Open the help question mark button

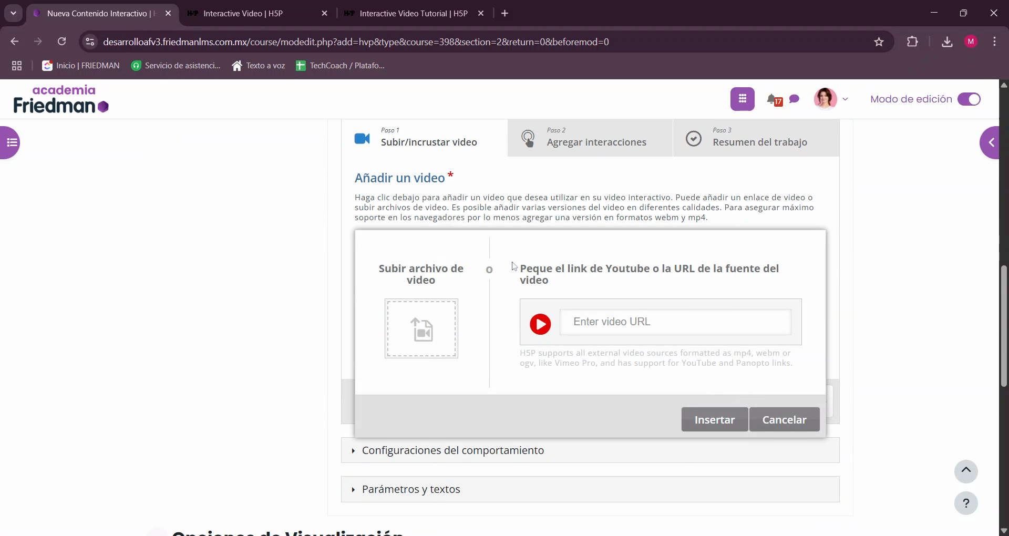[x=966, y=503]
